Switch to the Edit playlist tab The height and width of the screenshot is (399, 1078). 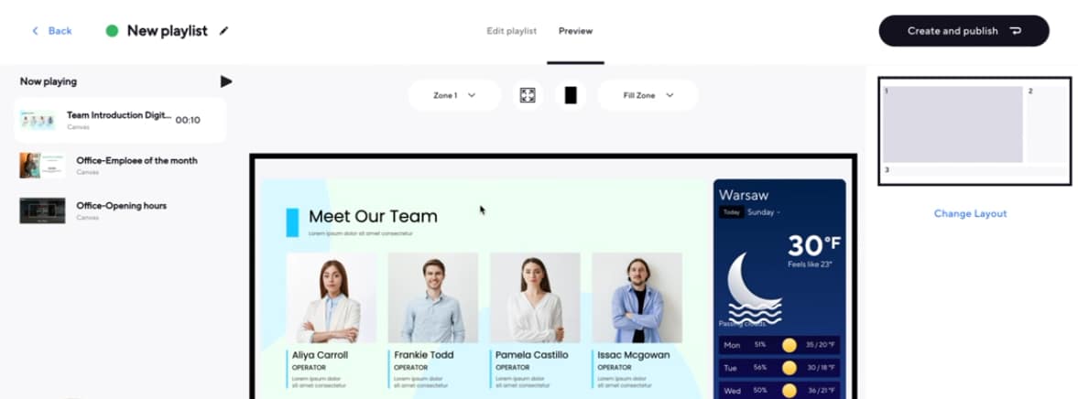(511, 31)
